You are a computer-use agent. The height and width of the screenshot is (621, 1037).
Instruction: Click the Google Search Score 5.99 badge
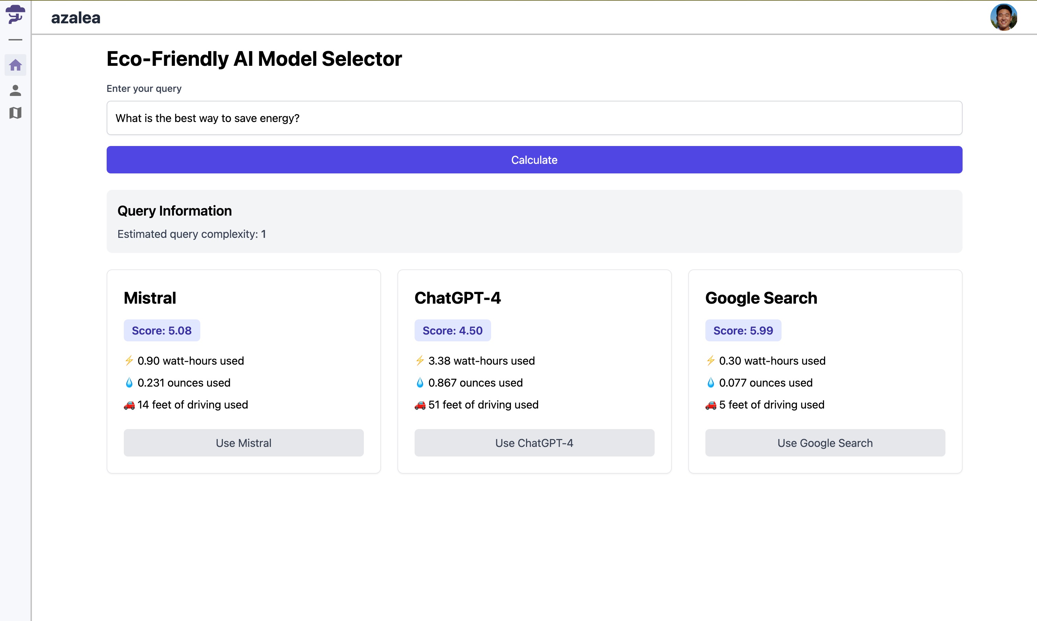pyautogui.click(x=743, y=331)
